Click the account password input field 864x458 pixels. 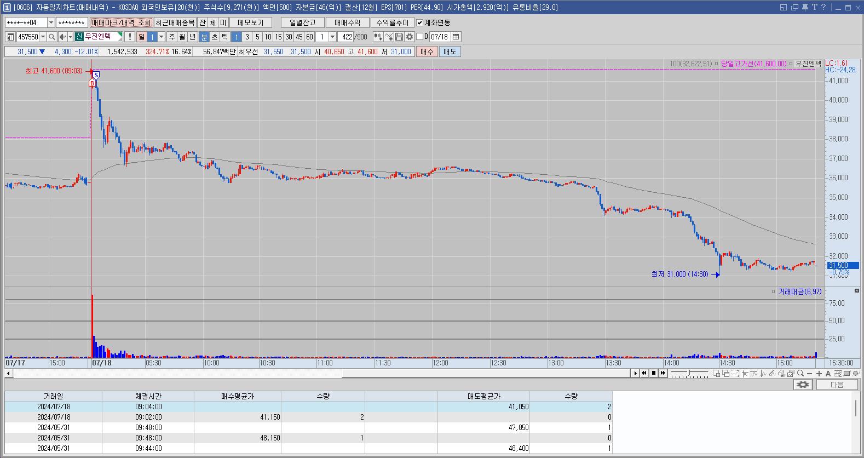[x=72, y=22]
